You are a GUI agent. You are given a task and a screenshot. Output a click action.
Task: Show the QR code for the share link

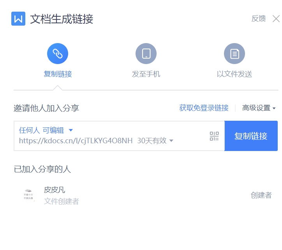click(x=214, y=136)
